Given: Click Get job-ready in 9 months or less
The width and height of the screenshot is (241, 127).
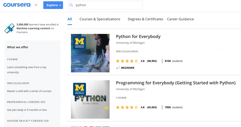Looking at the screenshot, I should (27, 110).
